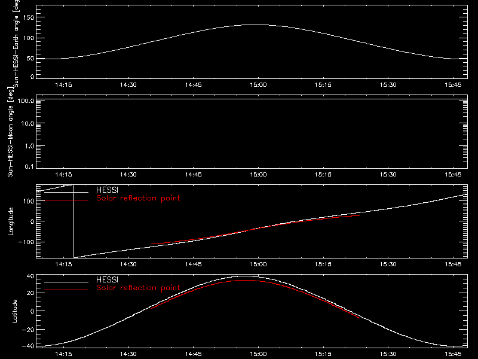
Task: Click 14:30 time label under Latitude plot
Action: click(x=128, y=354)
